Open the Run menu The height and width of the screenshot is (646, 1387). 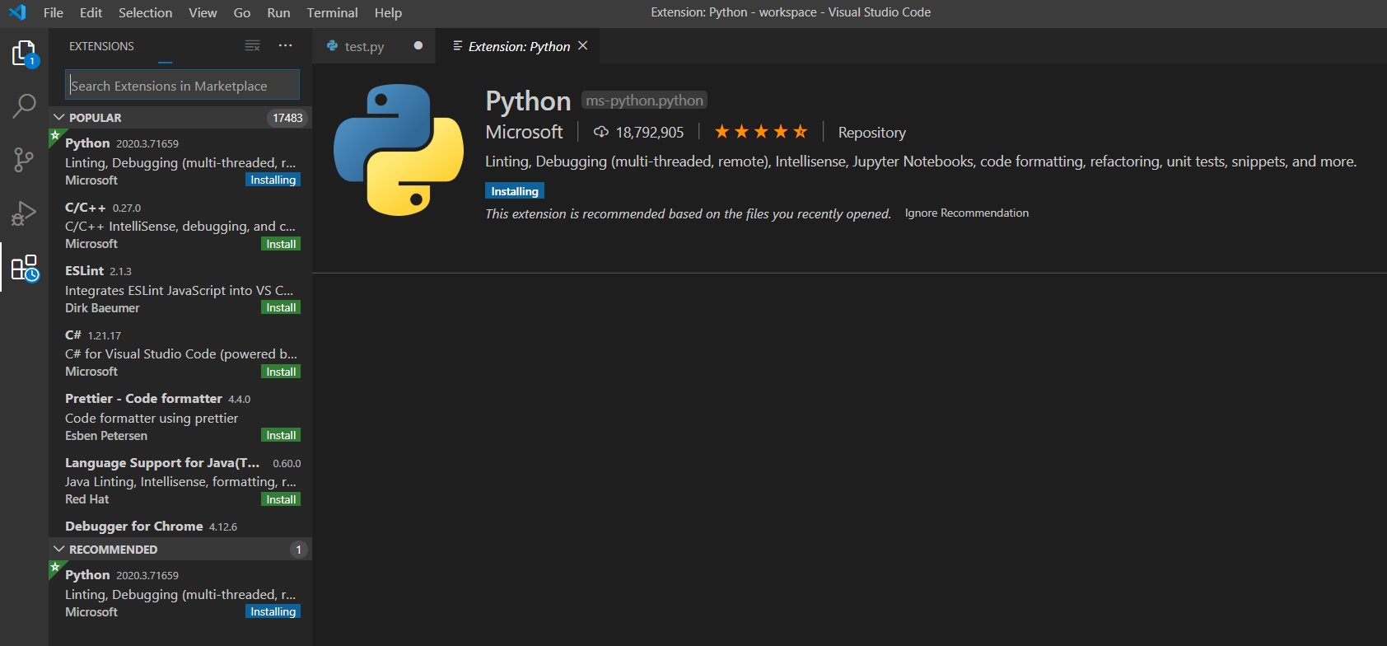278,12
